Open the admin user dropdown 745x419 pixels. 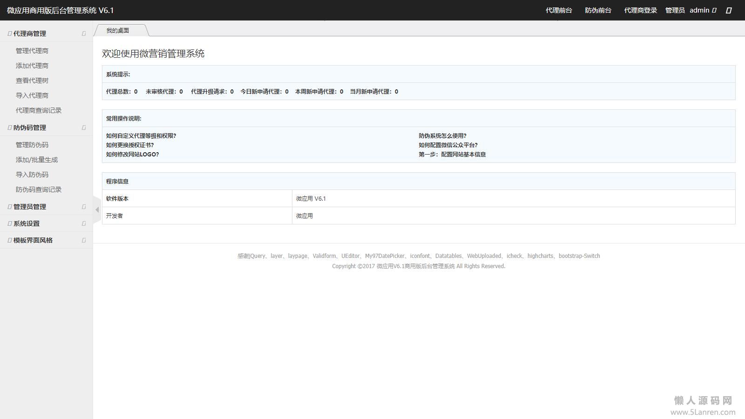point(702,10)
